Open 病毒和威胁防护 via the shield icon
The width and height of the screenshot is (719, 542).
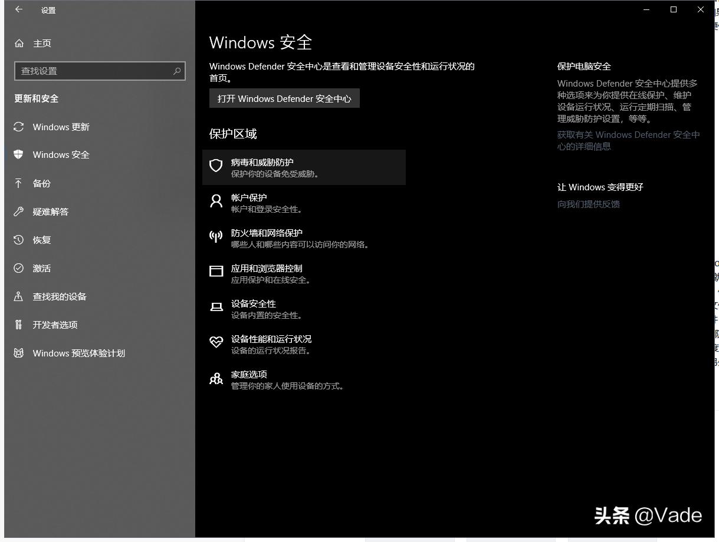pyautogui.click(x=216, y=166)
